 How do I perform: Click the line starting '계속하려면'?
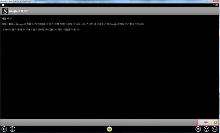tap(42, 30)
